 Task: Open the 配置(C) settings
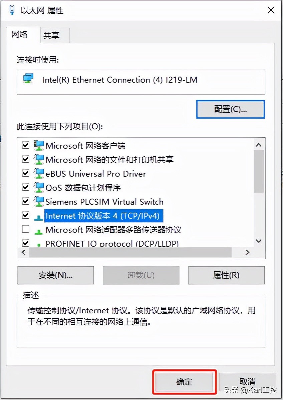click(x=230, y=109)
